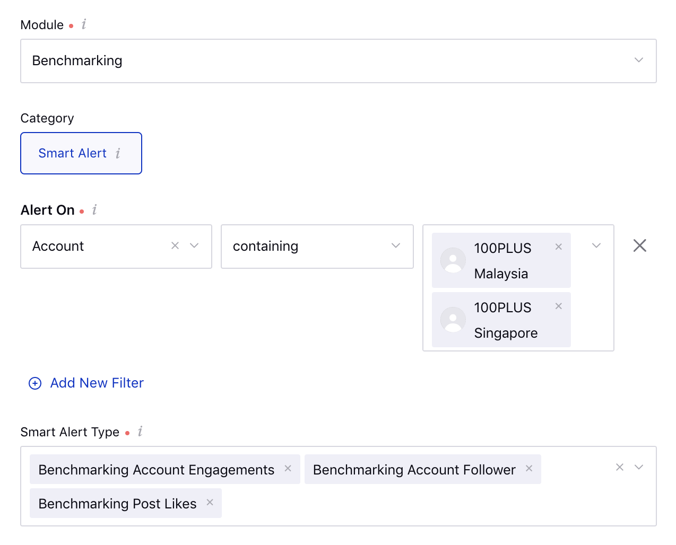Viewport: 676px width, 545px height.
Task: Click the 100PLUS Singapore label text
Action: [506, 320]
